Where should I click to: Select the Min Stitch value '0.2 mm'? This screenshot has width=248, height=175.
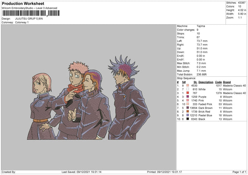click(x=201, y=67)
